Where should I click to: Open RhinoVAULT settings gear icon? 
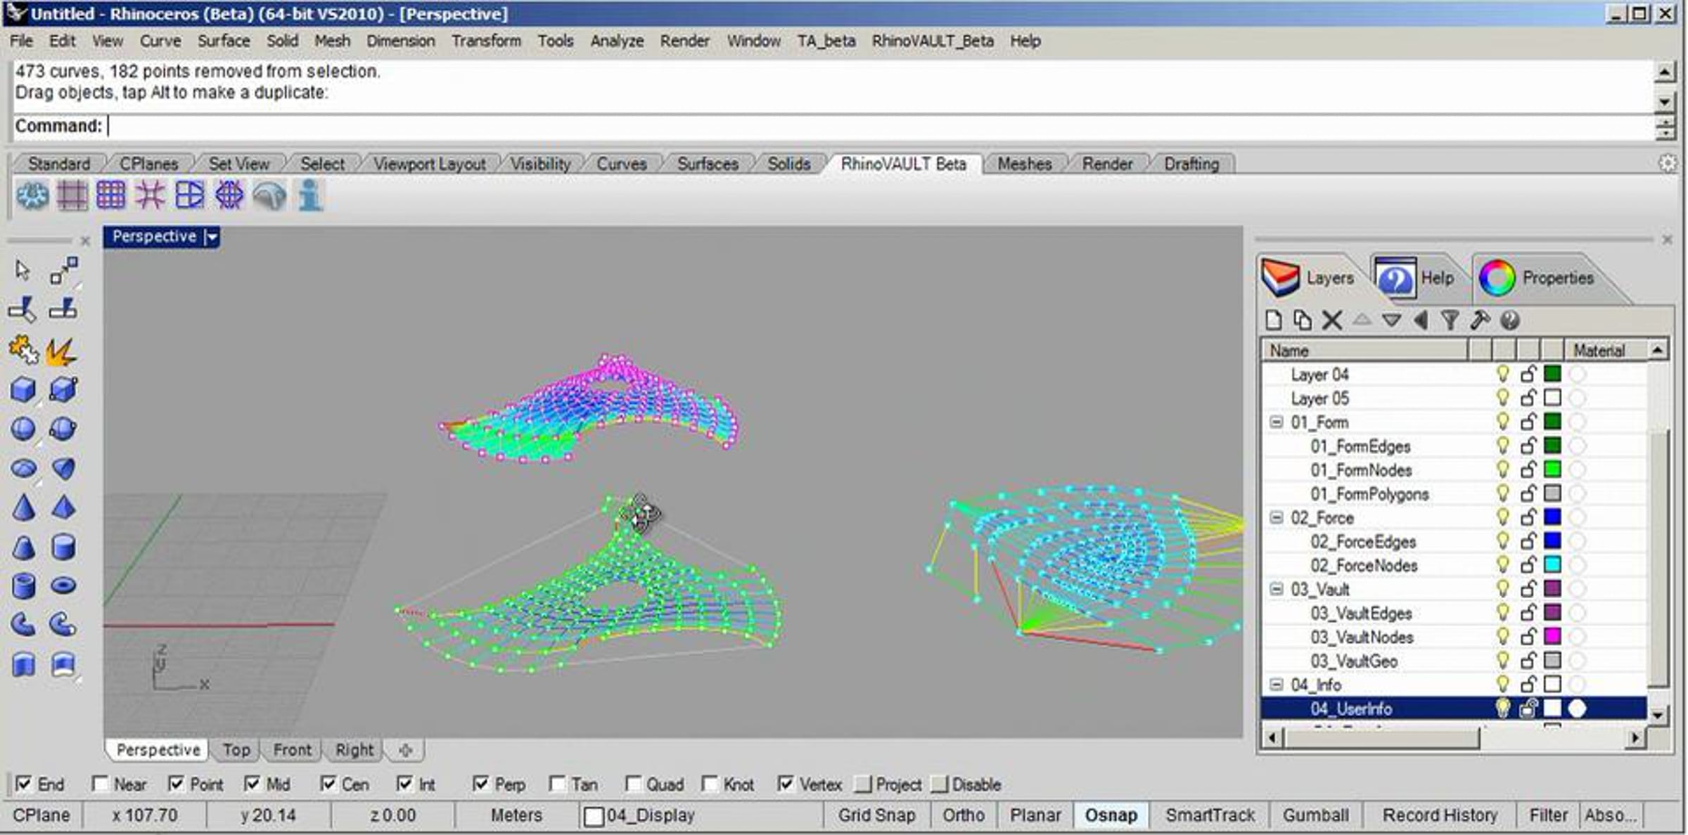point(32,195)
